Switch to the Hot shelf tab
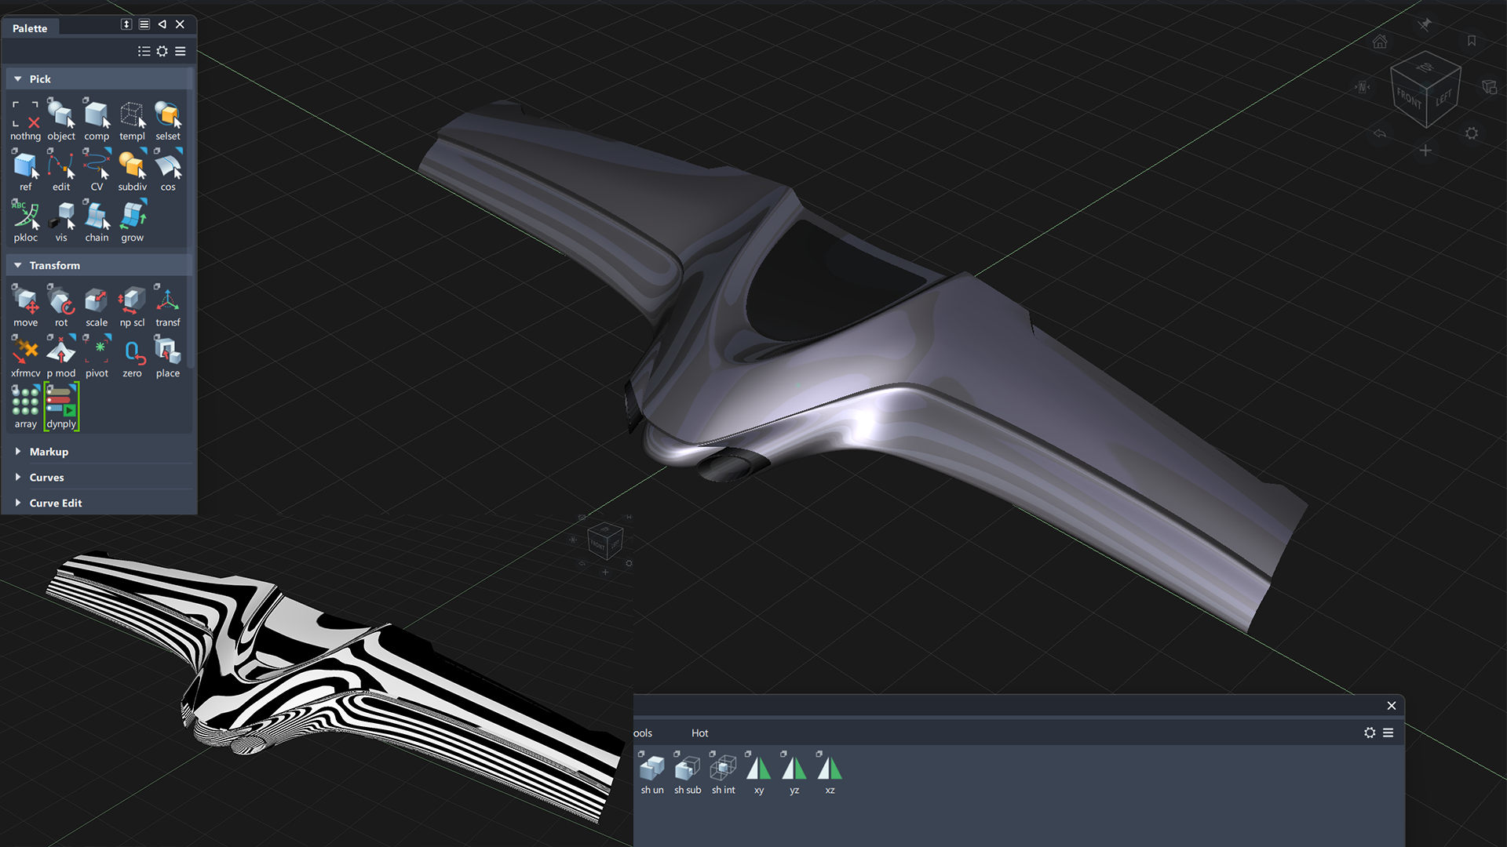This screenshot has height=847, width=1507. [699, 732]
